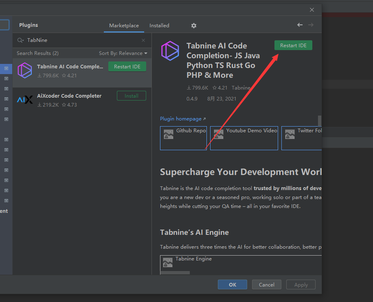Go forward with the right arrow
The height and width of the screenshot is (302, 373).
[x=311, y=25]
